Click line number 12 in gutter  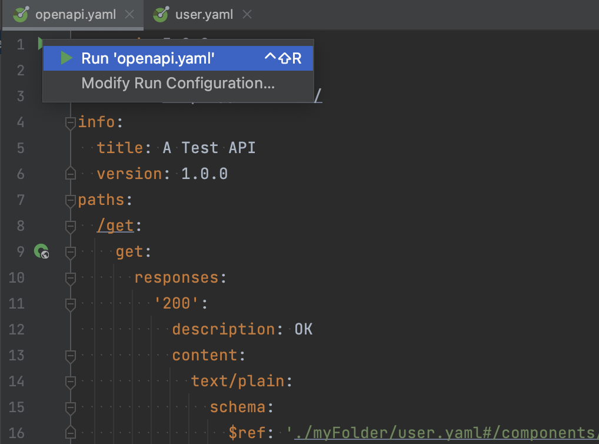point(16,329)
